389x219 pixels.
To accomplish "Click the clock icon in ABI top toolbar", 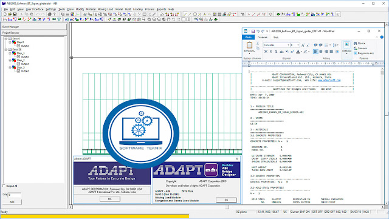I will [270, 15].
